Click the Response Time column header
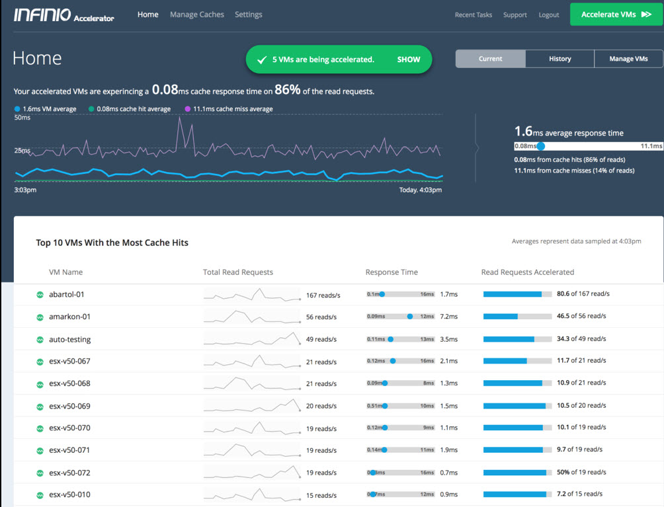The width and height of the screenshot is (664, 507). [392, 272]
